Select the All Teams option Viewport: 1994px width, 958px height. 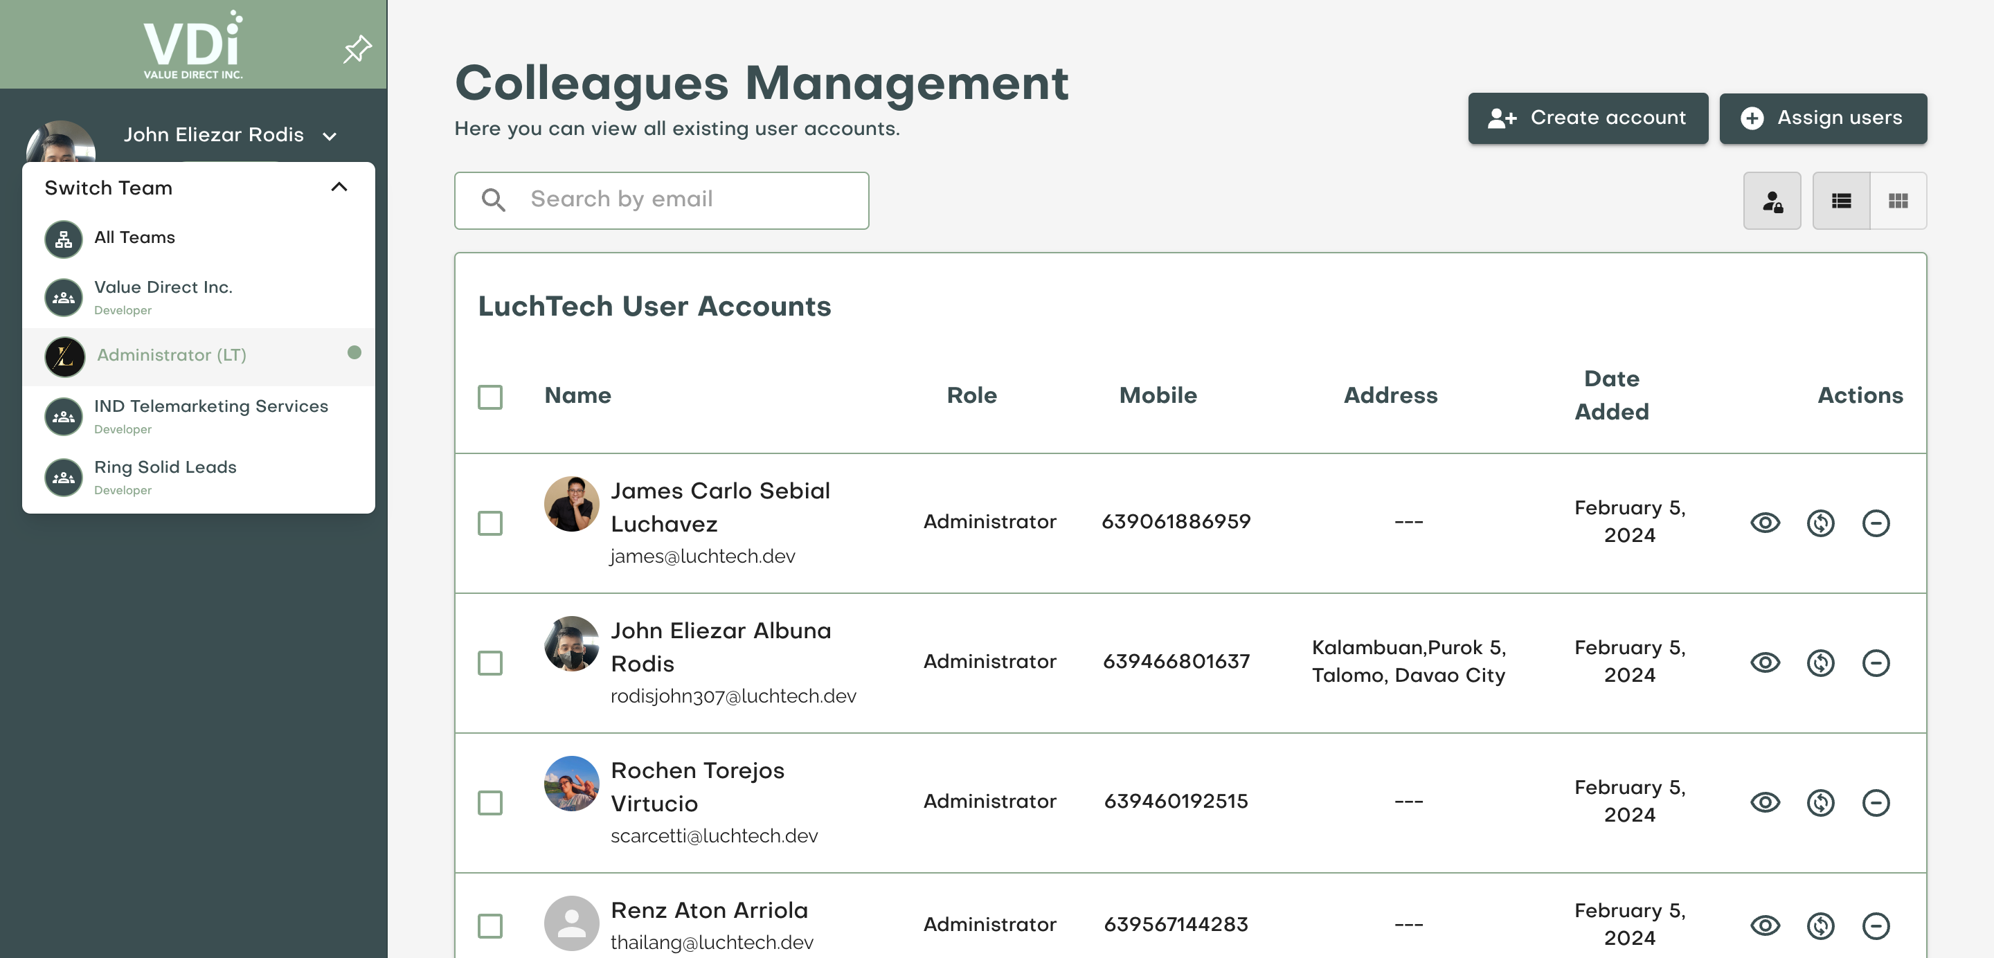coord(134,237)
